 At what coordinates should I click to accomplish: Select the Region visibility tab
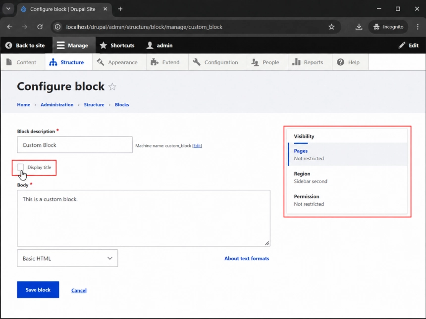[x=348, y=178]
